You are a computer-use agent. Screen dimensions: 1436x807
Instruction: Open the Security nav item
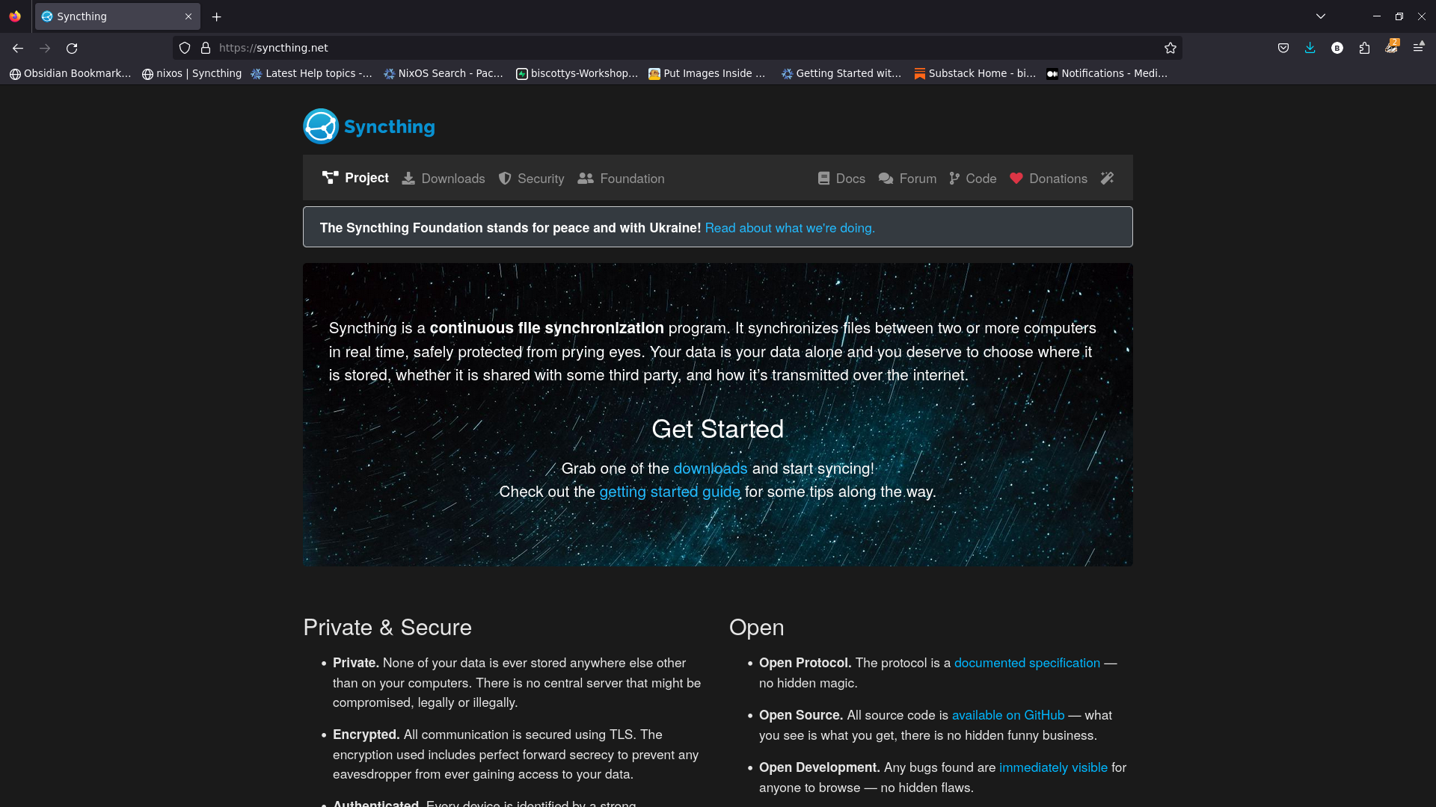(531, 179)
